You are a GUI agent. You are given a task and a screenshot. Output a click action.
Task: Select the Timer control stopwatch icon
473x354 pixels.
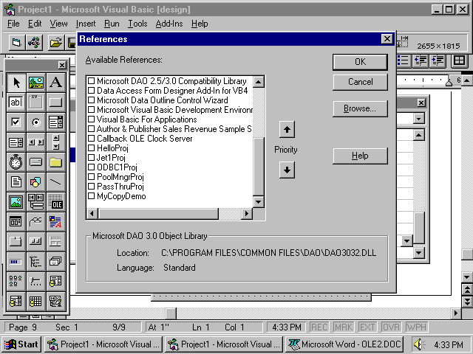[x=16, y=162]
